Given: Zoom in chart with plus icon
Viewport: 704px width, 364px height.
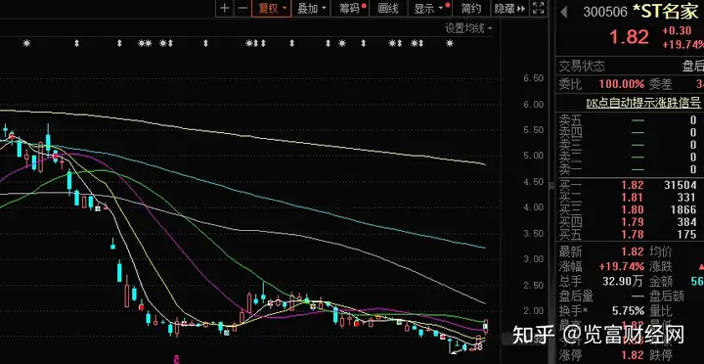Looking at the screenshot, I should pos(225,8).
